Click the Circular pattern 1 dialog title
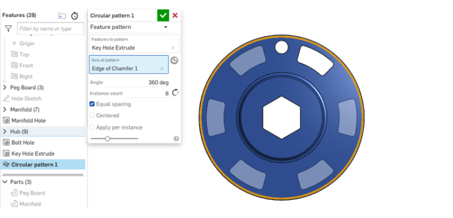This screenshot has height=218, width=453. coord(112,16)
